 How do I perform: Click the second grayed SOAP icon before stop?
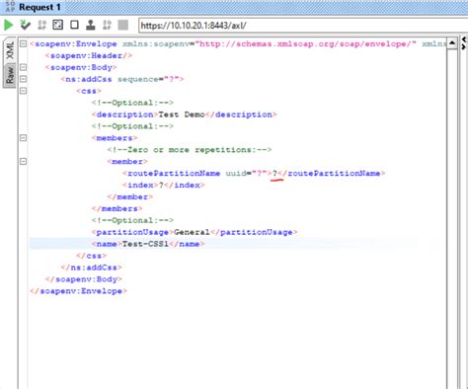click(x=107, y=25)
